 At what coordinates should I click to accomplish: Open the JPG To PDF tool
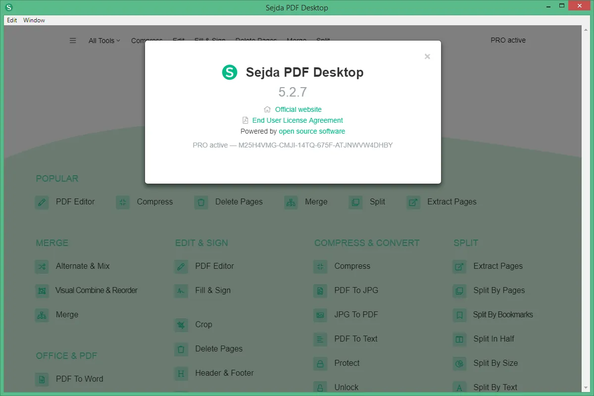point(356,315)
